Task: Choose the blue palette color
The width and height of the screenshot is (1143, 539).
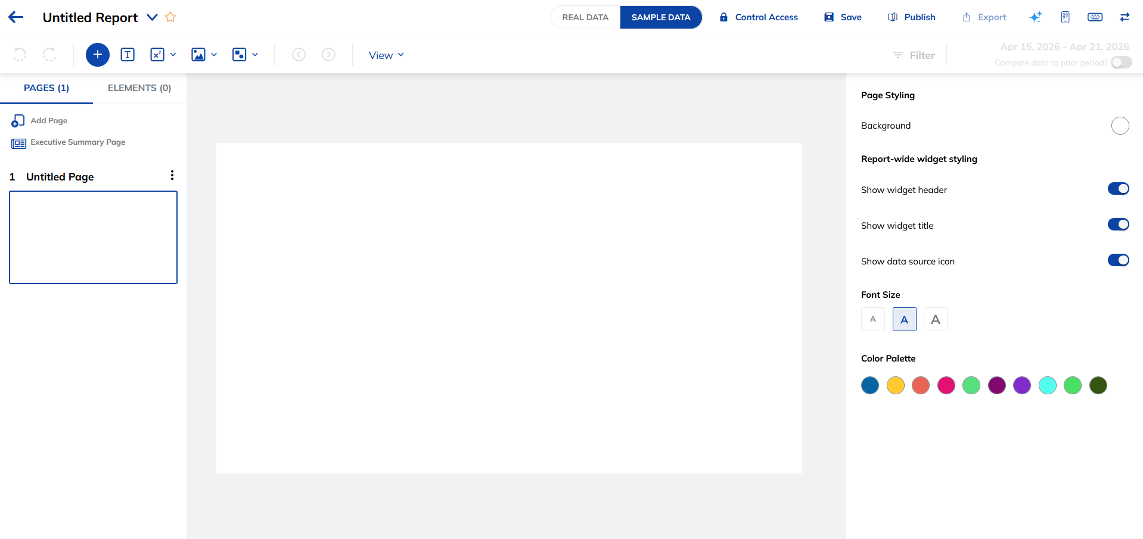Action: (x=870, y=385)
